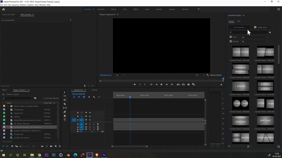The height and width of the screenshot is (158, 282).
Task: Click Play in Program monitor
Action: click(x=162, y=85)
